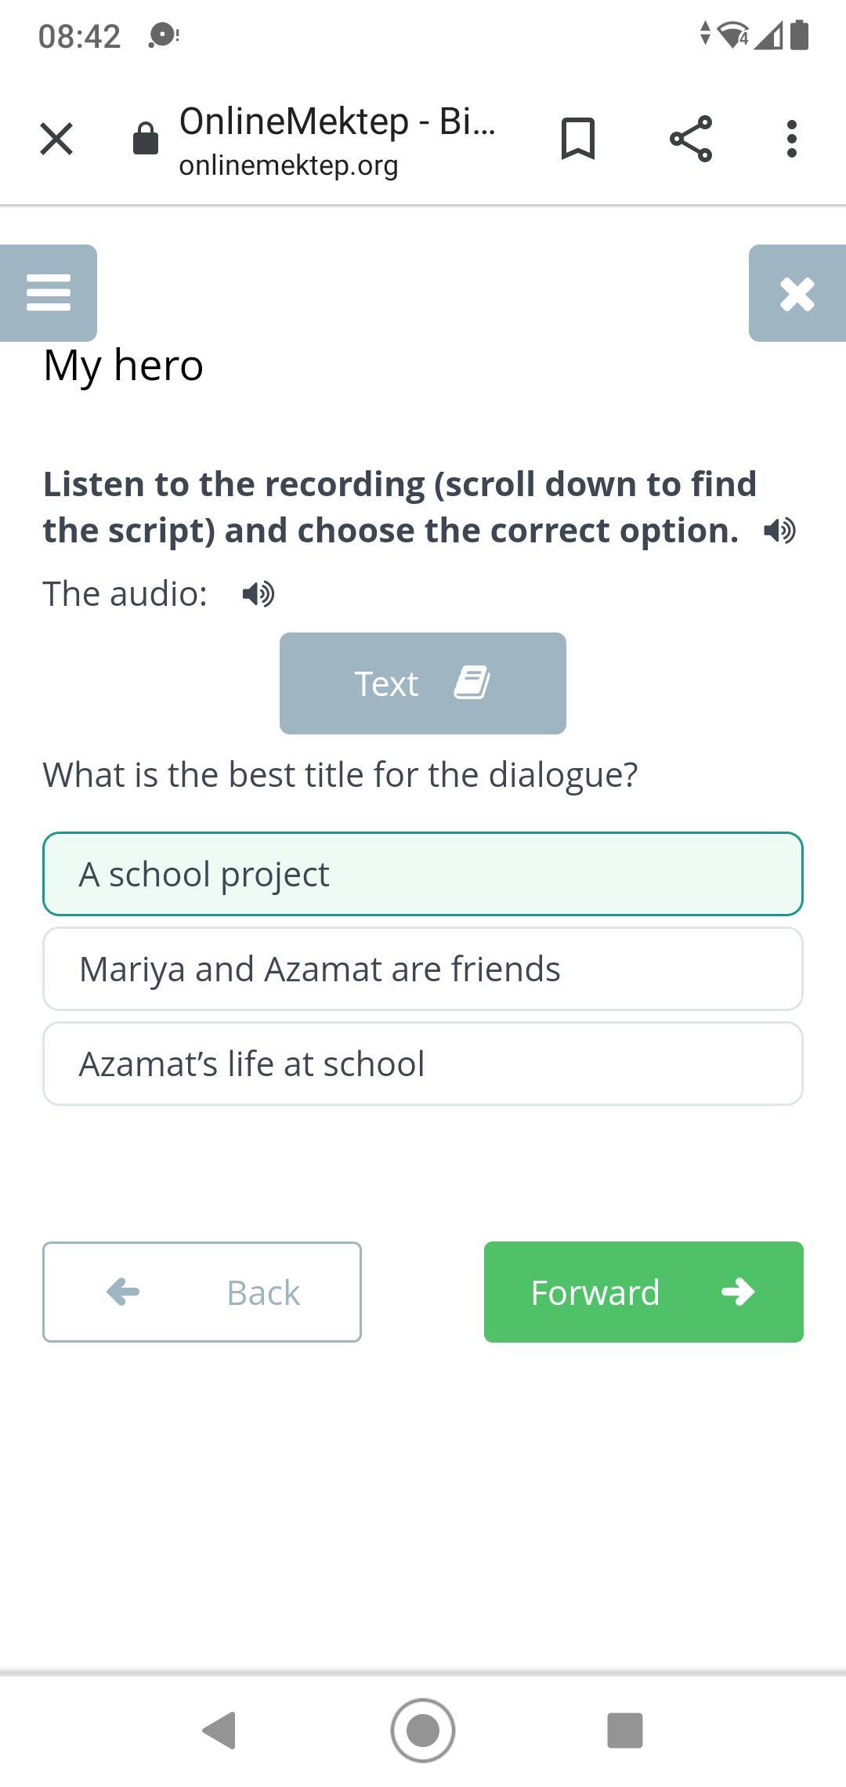
Task: Open Android recent apps square
Action: [x=625, y=1730]
